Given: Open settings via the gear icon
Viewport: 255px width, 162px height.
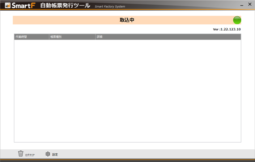Looking at the screenshot, I should [x=48, y=154].
